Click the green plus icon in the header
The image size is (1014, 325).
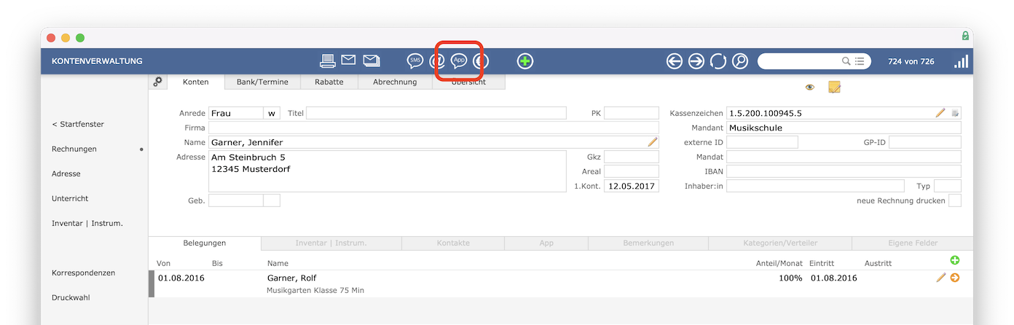pyautogui.click(x=524, y=61)
